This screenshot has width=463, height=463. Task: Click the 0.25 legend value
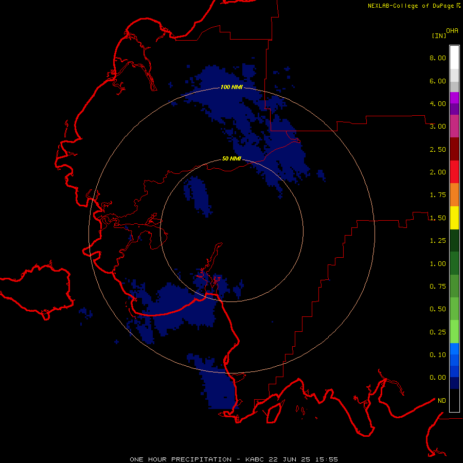pos(438,332)
